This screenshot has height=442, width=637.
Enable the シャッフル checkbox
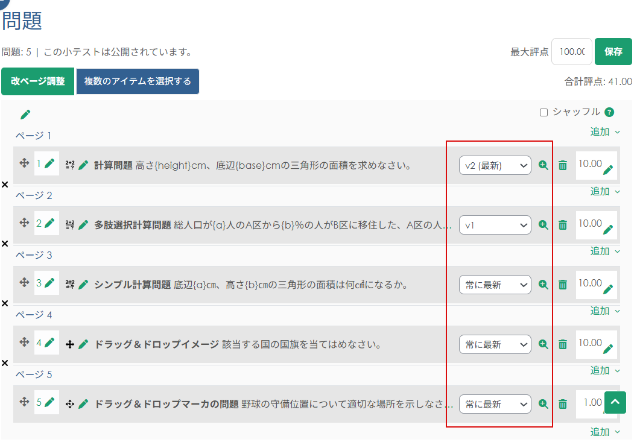pyautogui.click(x=544, y=112)
